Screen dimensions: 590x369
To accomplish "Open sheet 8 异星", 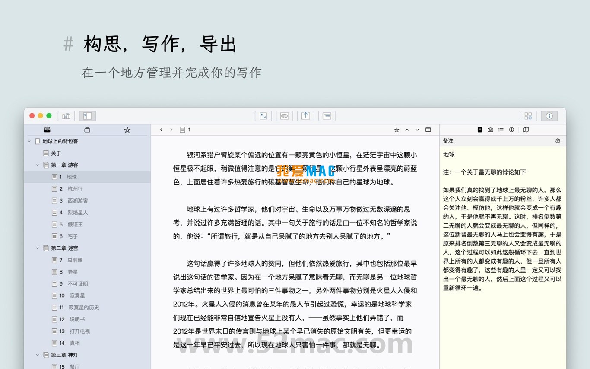I will coord(73,272).
